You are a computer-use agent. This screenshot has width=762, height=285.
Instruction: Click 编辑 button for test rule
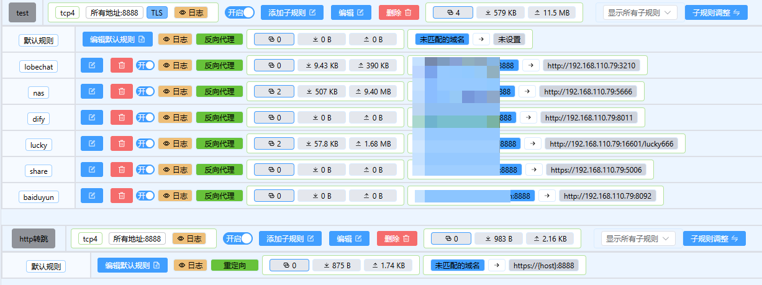(x=351, y=12)
